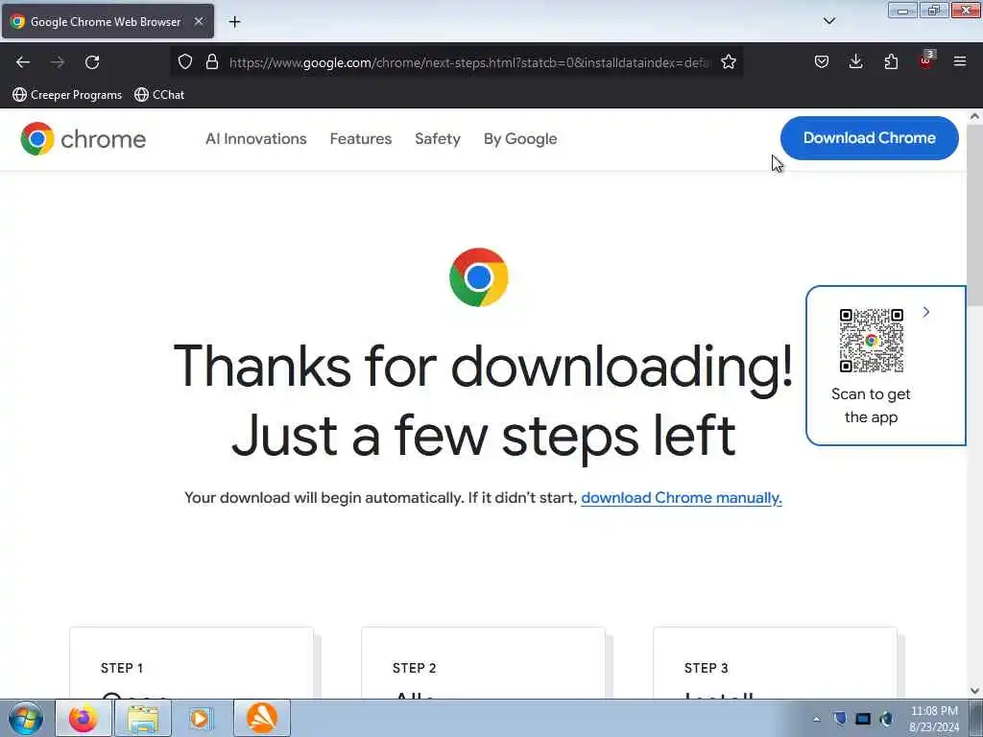The height and width of the screenshot is (737, 983).
Task: Go back with the browser back arrow
Action: coord(23,62)
